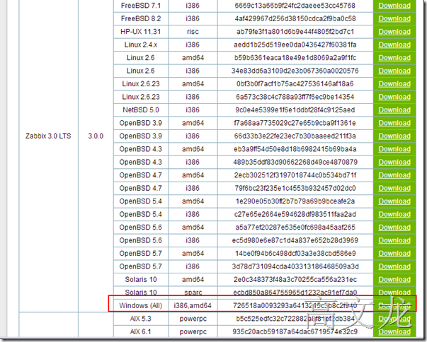This screenshot has width=427, height=342.
Task: Download the OpenBSD 4.7 amd64 agent
Action: pos(394,175)
